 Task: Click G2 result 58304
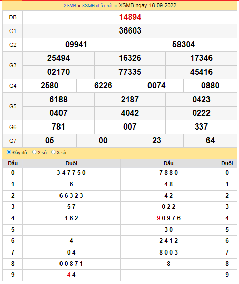pyautogui.click(x=184, y=45)
